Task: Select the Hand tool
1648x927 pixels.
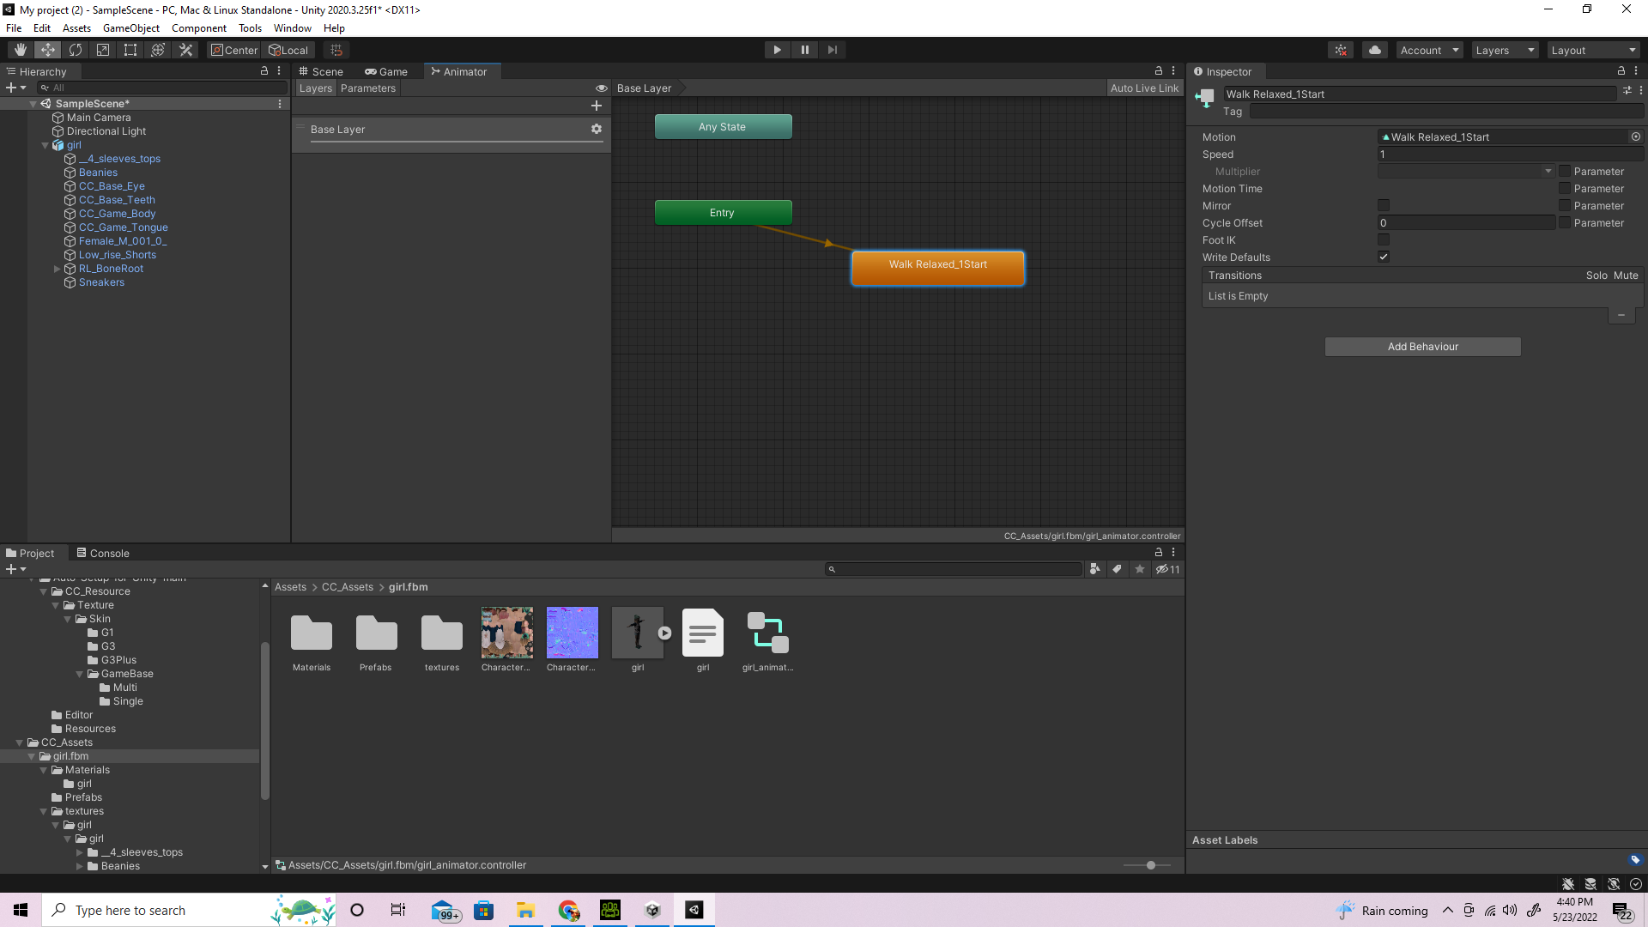Action: click(21, 50)
